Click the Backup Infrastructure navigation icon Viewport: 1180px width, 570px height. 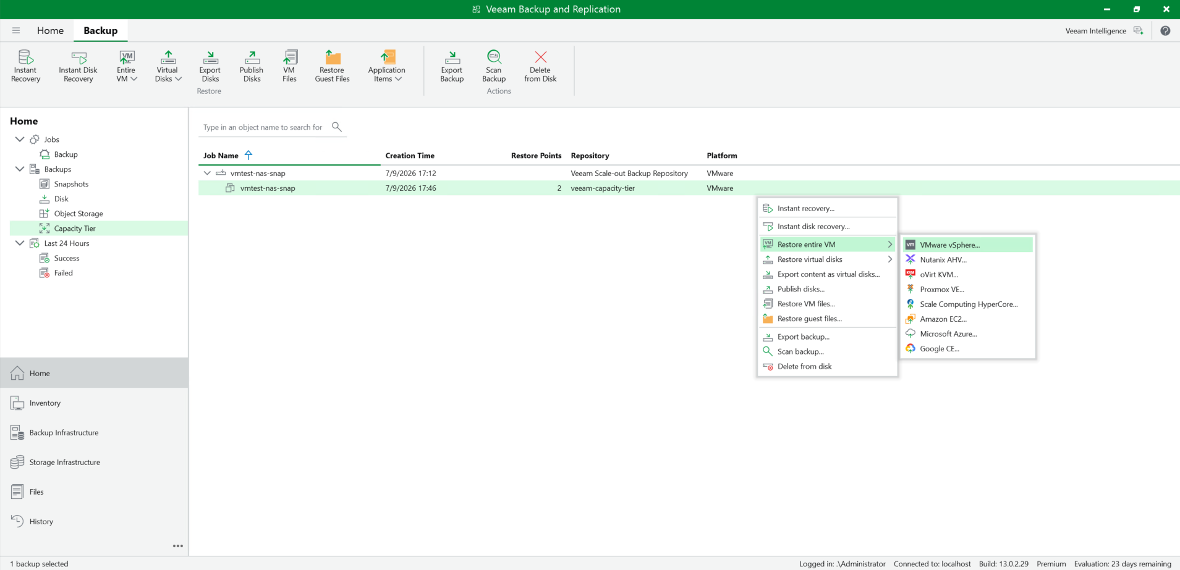pos(17,432)
